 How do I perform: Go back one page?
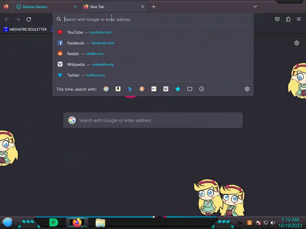pos(7,19)
